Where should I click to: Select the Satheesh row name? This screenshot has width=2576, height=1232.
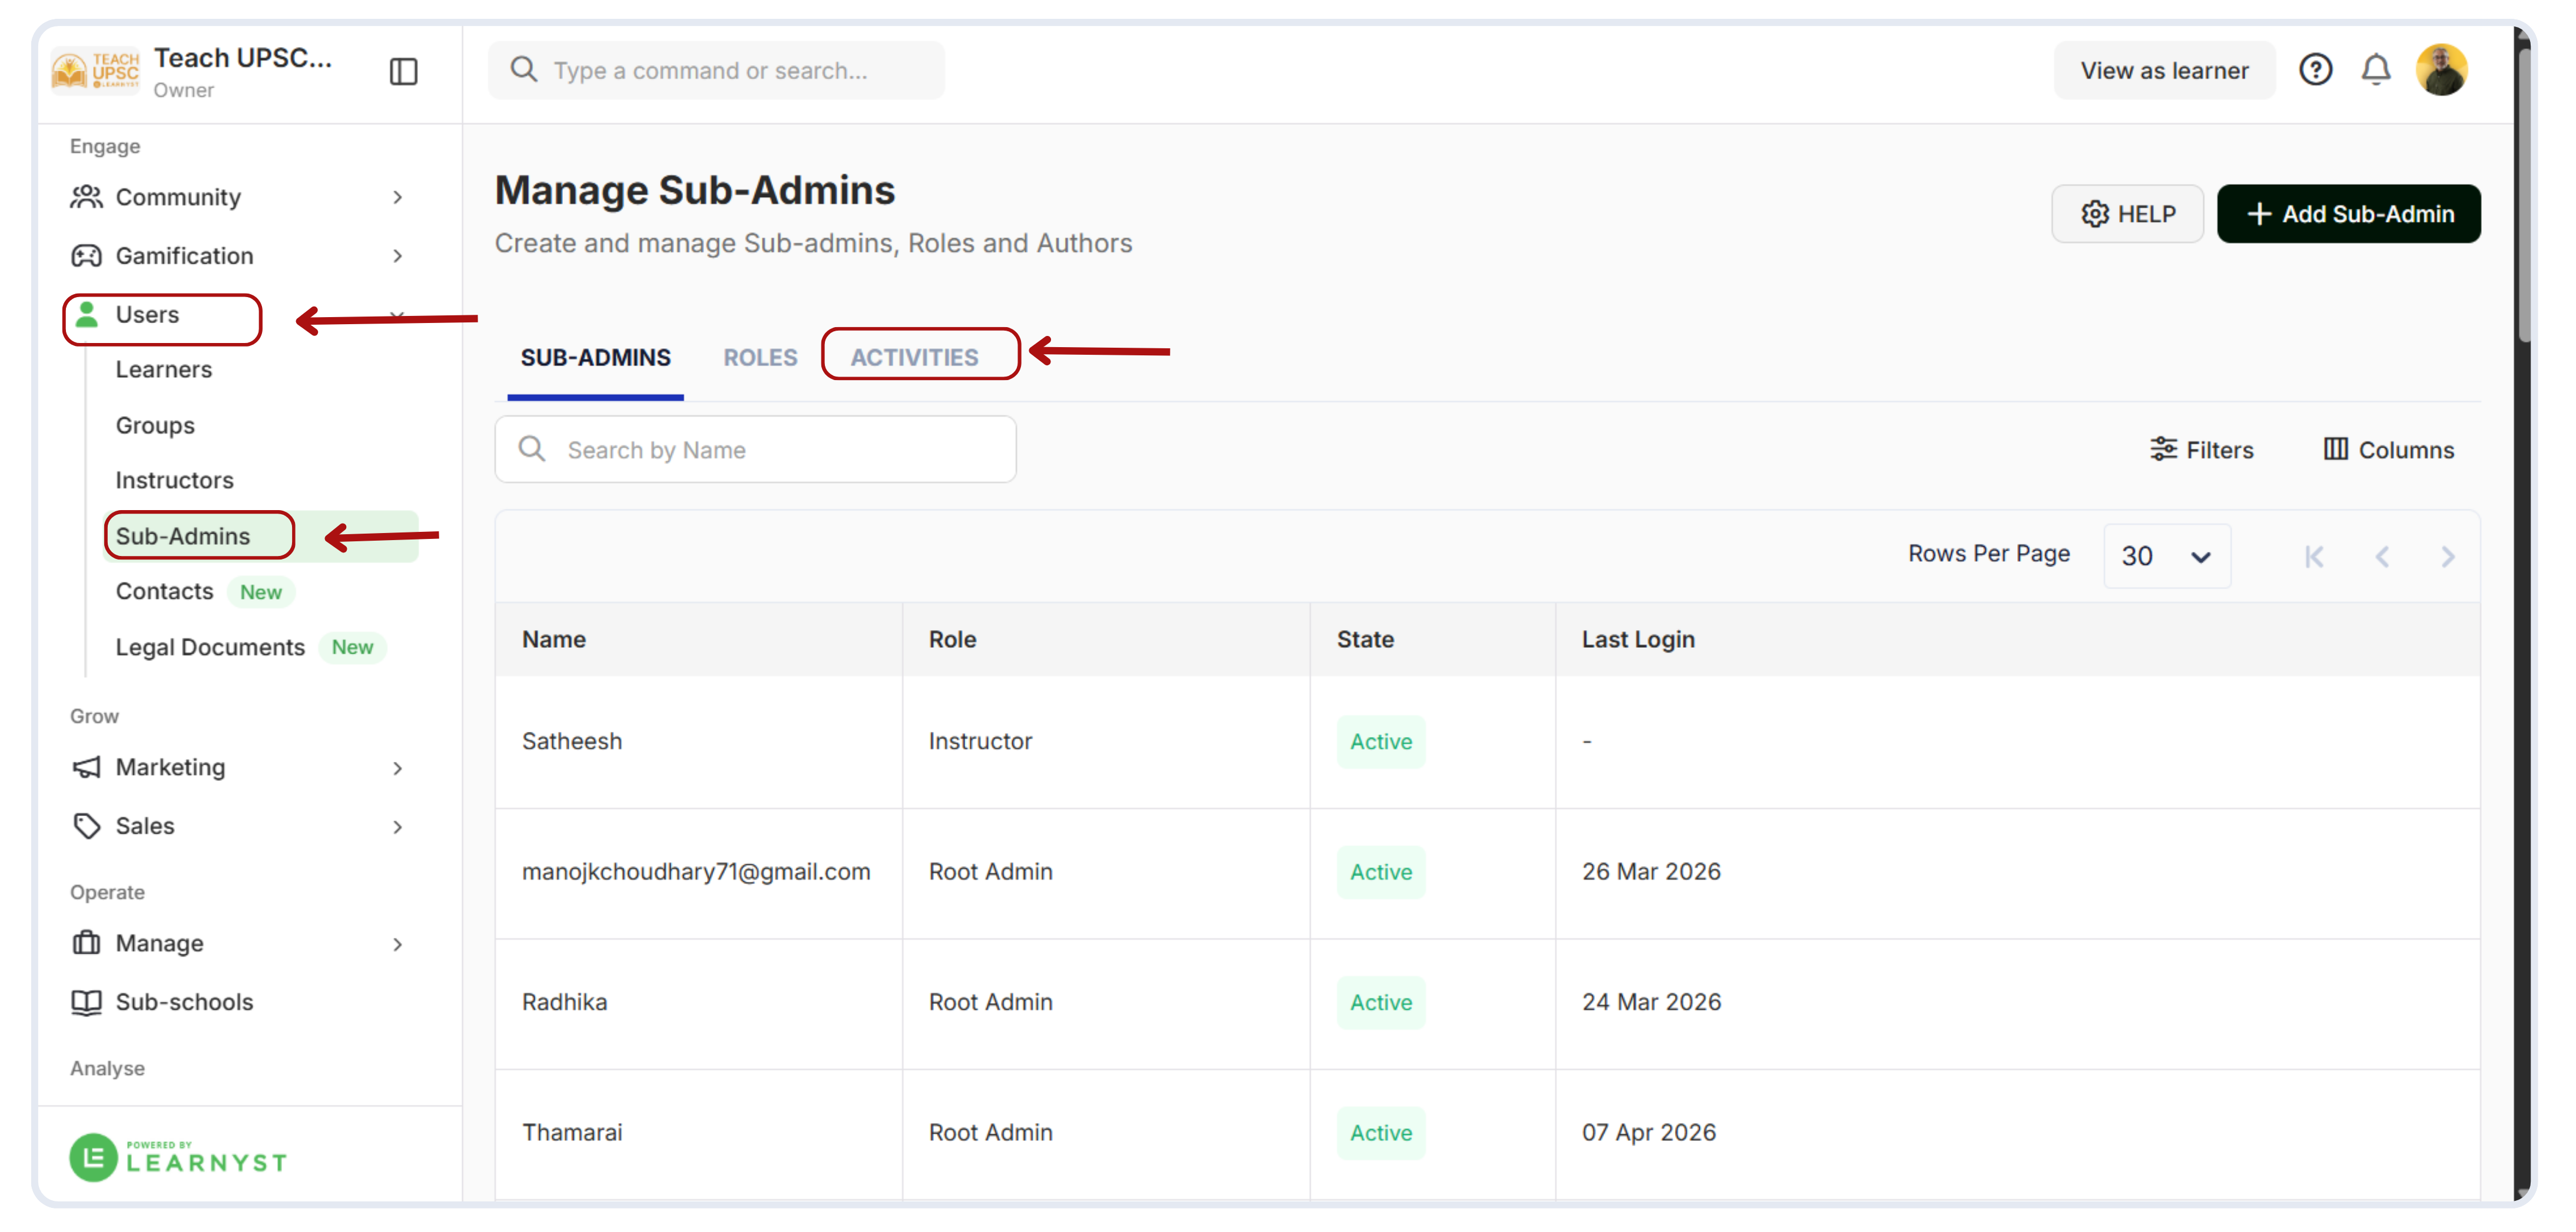point(572,741)
